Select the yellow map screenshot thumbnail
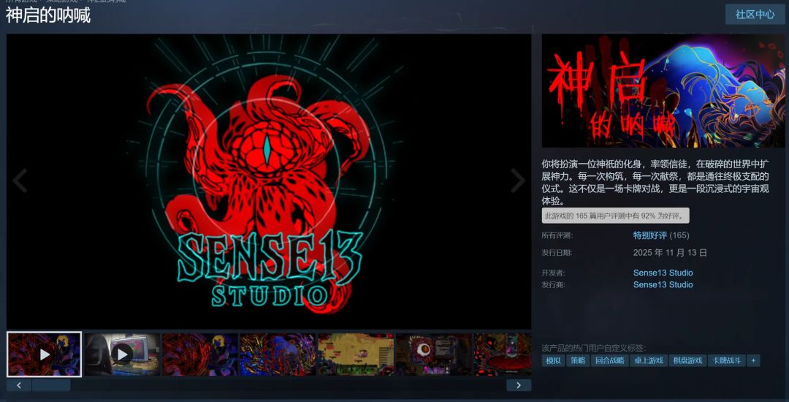Viewport: 789px width, 402px height. pos(356,354)
